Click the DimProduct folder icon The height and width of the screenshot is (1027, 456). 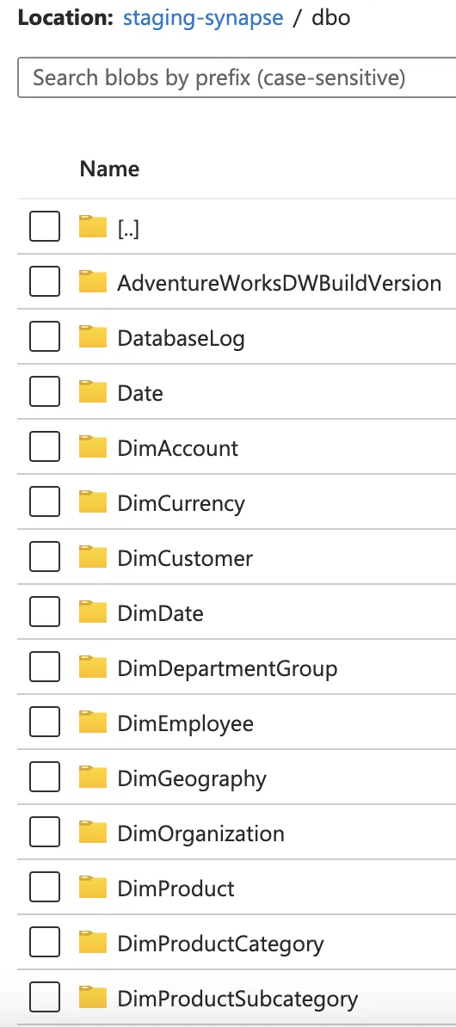pyautogui.click(x=92, y=887)
